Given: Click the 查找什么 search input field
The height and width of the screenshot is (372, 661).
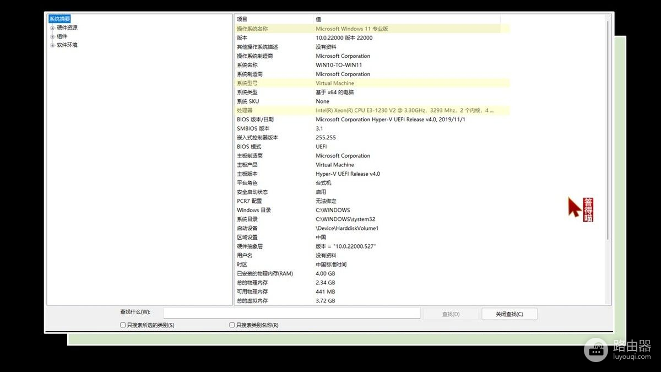Looking at the screenshot, I should click(291, 313).
